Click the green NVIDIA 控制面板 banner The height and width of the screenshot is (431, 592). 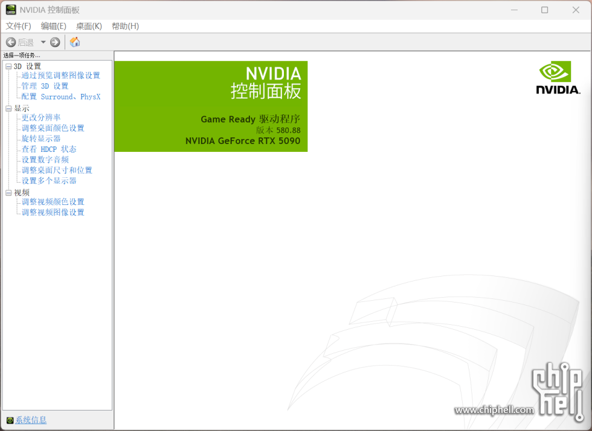click(211, 106)
